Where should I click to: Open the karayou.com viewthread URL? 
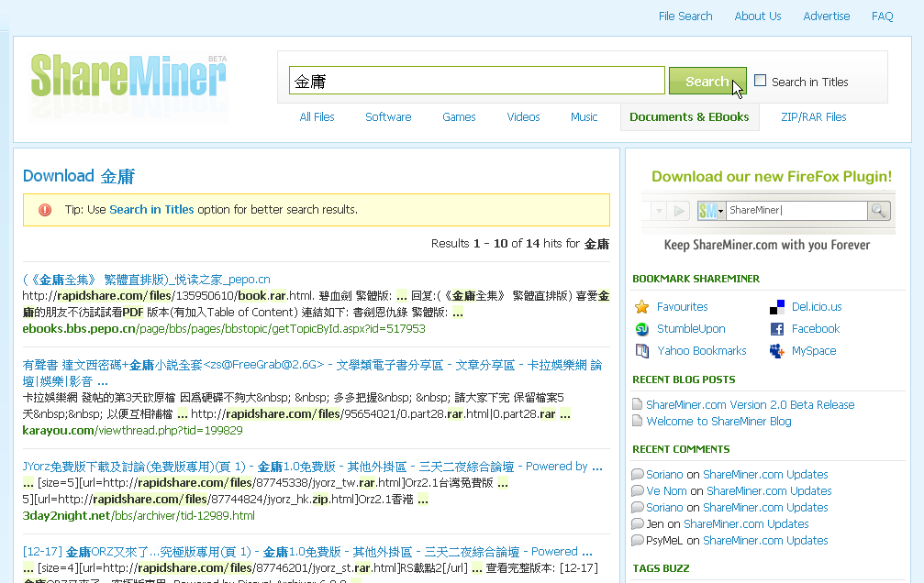tap(132, 430)
